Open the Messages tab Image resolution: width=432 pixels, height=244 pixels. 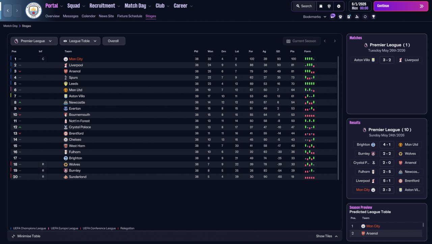pos(71,16)
